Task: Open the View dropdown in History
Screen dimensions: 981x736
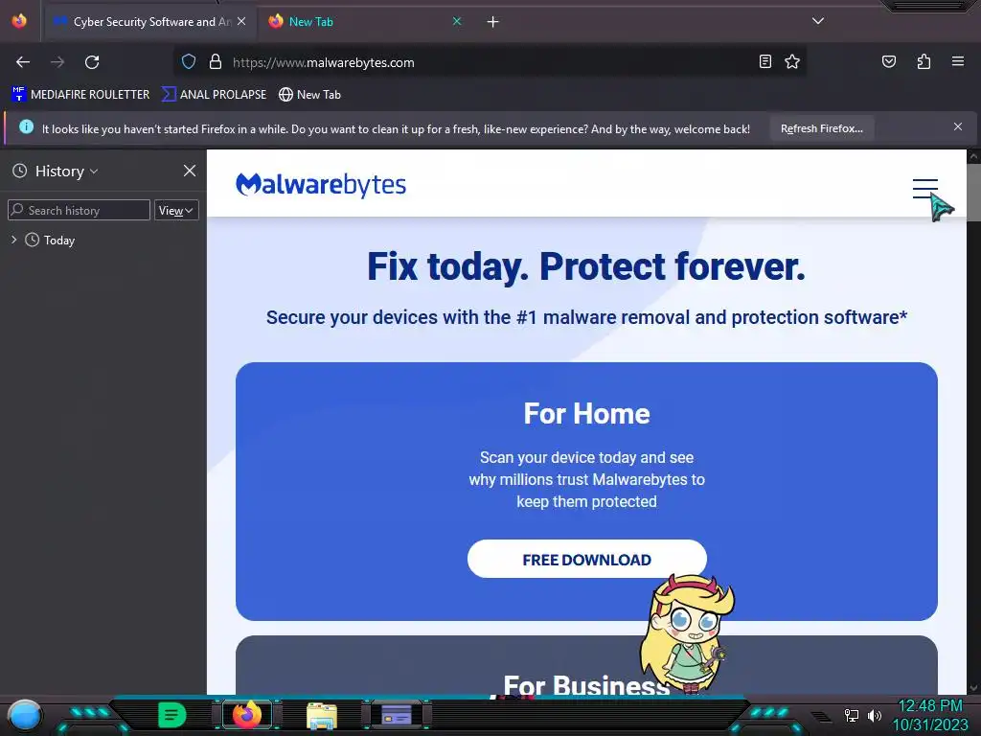Action: pyautogui.click(x=176, y=210)
